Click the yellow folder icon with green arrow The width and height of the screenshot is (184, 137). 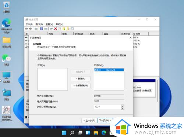64,29
